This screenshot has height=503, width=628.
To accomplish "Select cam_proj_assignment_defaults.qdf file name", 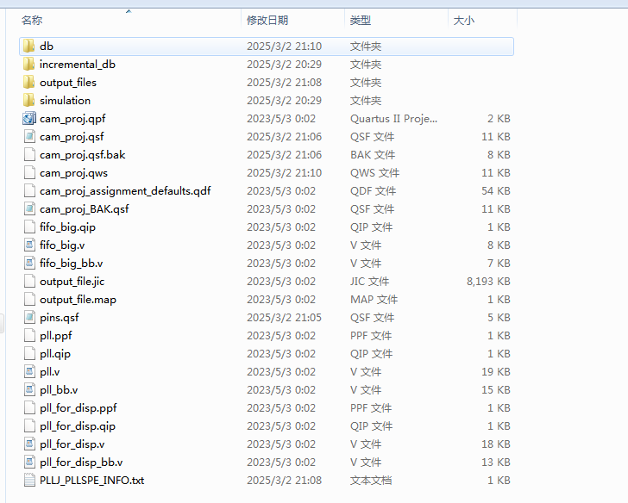I will [x=124, y=191].
